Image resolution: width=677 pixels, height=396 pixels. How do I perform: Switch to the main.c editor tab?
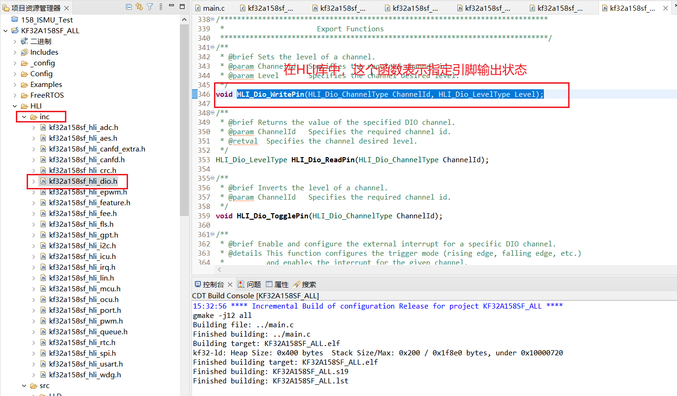coord(210,8)
